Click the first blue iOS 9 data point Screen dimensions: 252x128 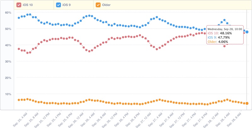[x=19, y=18]
